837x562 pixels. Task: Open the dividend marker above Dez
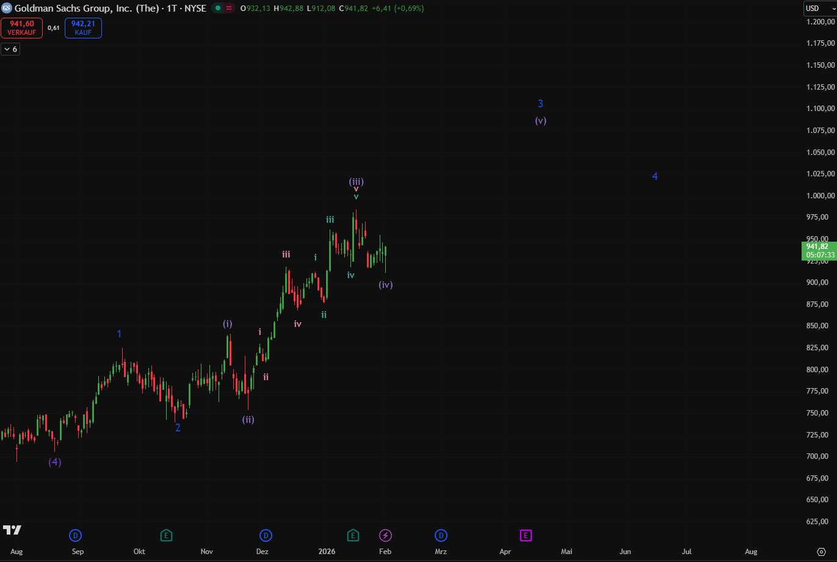266,536
